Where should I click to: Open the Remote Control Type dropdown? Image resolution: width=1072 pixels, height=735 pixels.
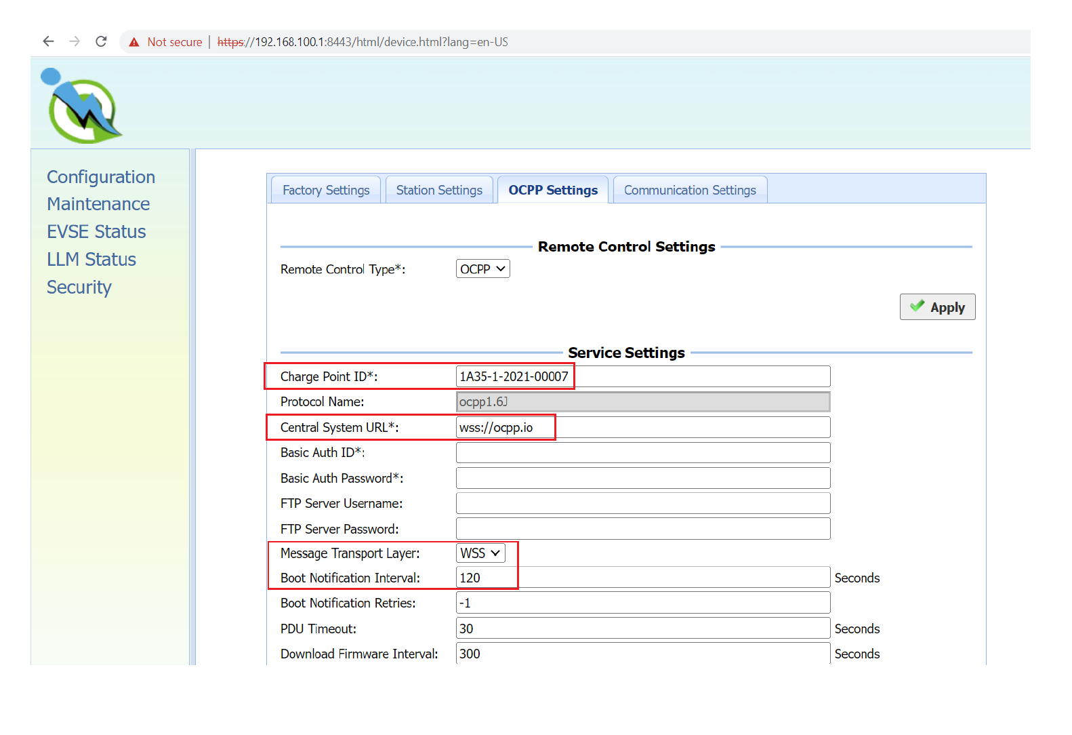pos(482,269)
